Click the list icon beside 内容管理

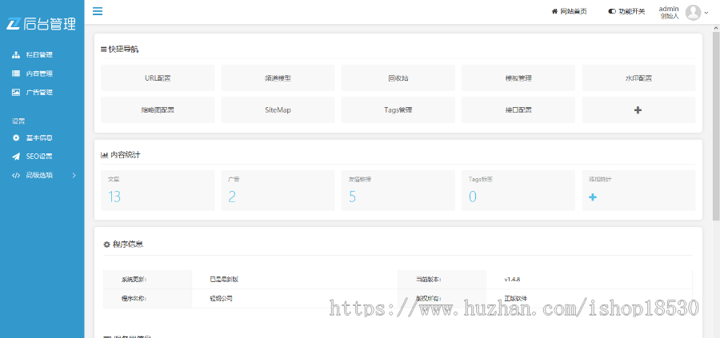coord(16,74)
